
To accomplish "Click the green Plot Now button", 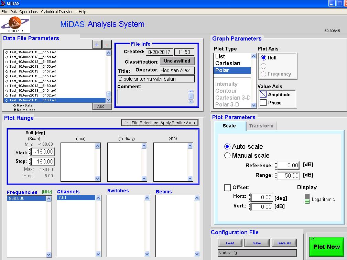I will tap(326, 247).
